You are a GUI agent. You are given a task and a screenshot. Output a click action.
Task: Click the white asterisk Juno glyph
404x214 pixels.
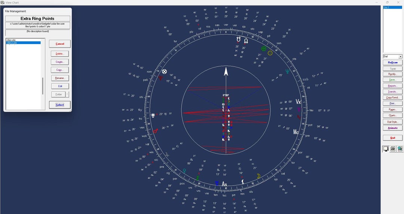pos(153,115)
